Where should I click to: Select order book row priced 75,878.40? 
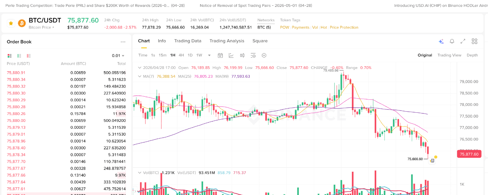66,148
